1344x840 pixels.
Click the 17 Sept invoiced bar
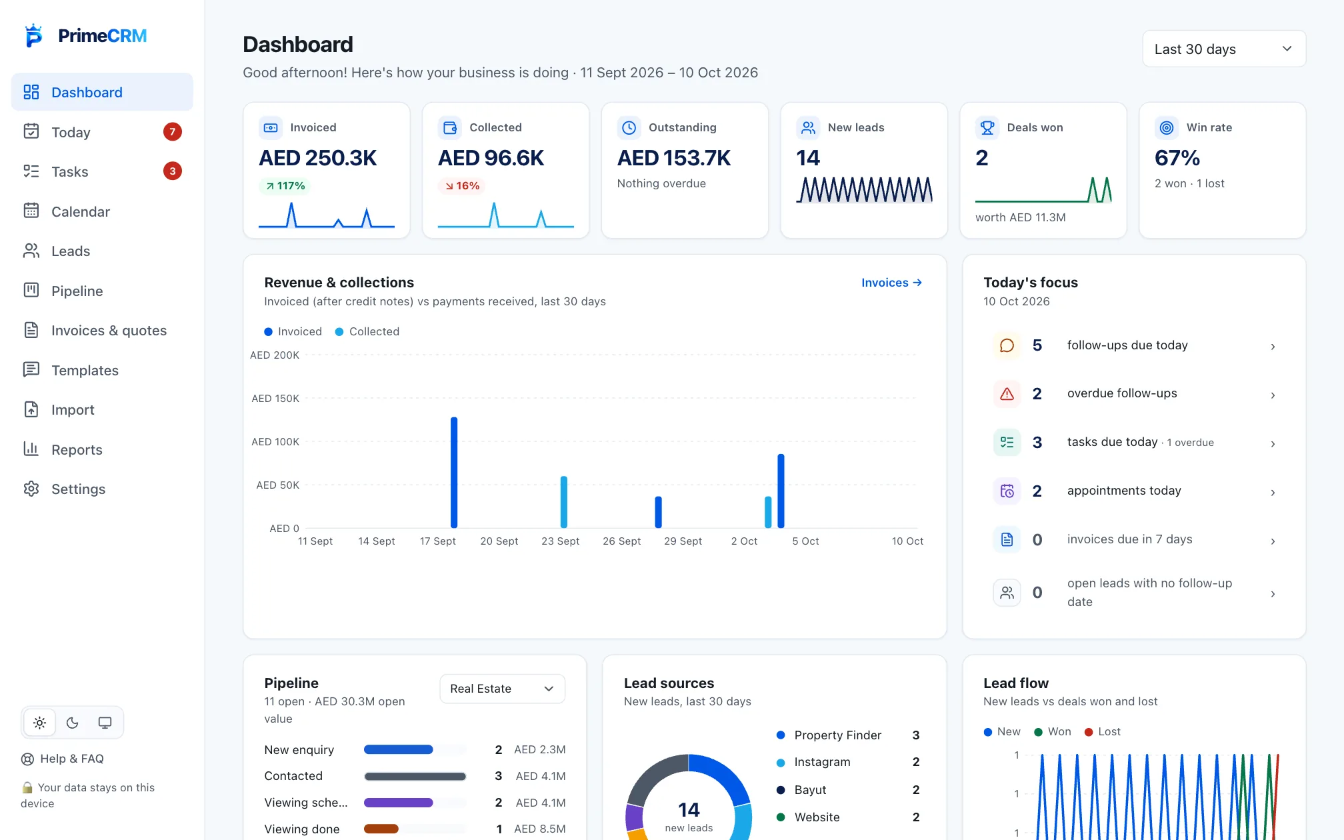point(454,472)
